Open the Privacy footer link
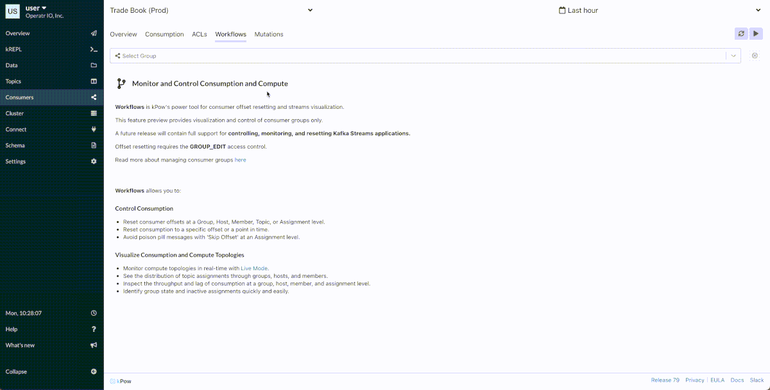Viewport: 770px width, 390px height. tap(694, 380)
